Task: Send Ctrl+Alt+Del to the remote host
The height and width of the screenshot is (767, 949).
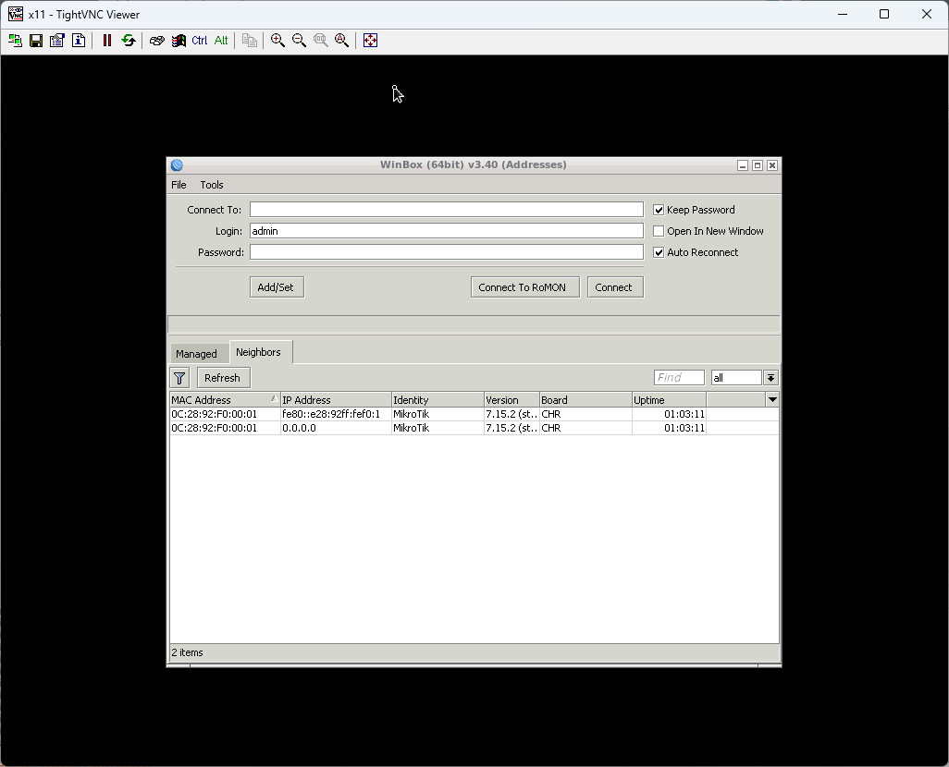Action: tap(155, 40)
